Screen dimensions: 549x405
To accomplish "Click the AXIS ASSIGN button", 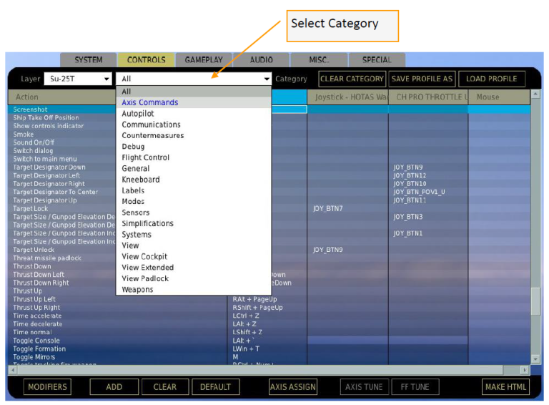I will click(x=292, y=387).
